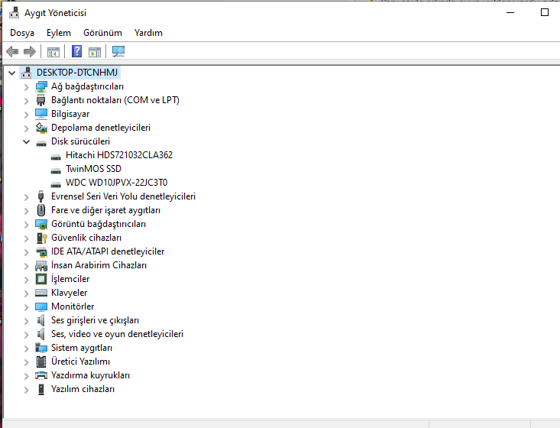The width and height of the screenshot is (560, 428).
Task: Click the TwinMOS SSD drive icon
Action: (x=56, y=170)
